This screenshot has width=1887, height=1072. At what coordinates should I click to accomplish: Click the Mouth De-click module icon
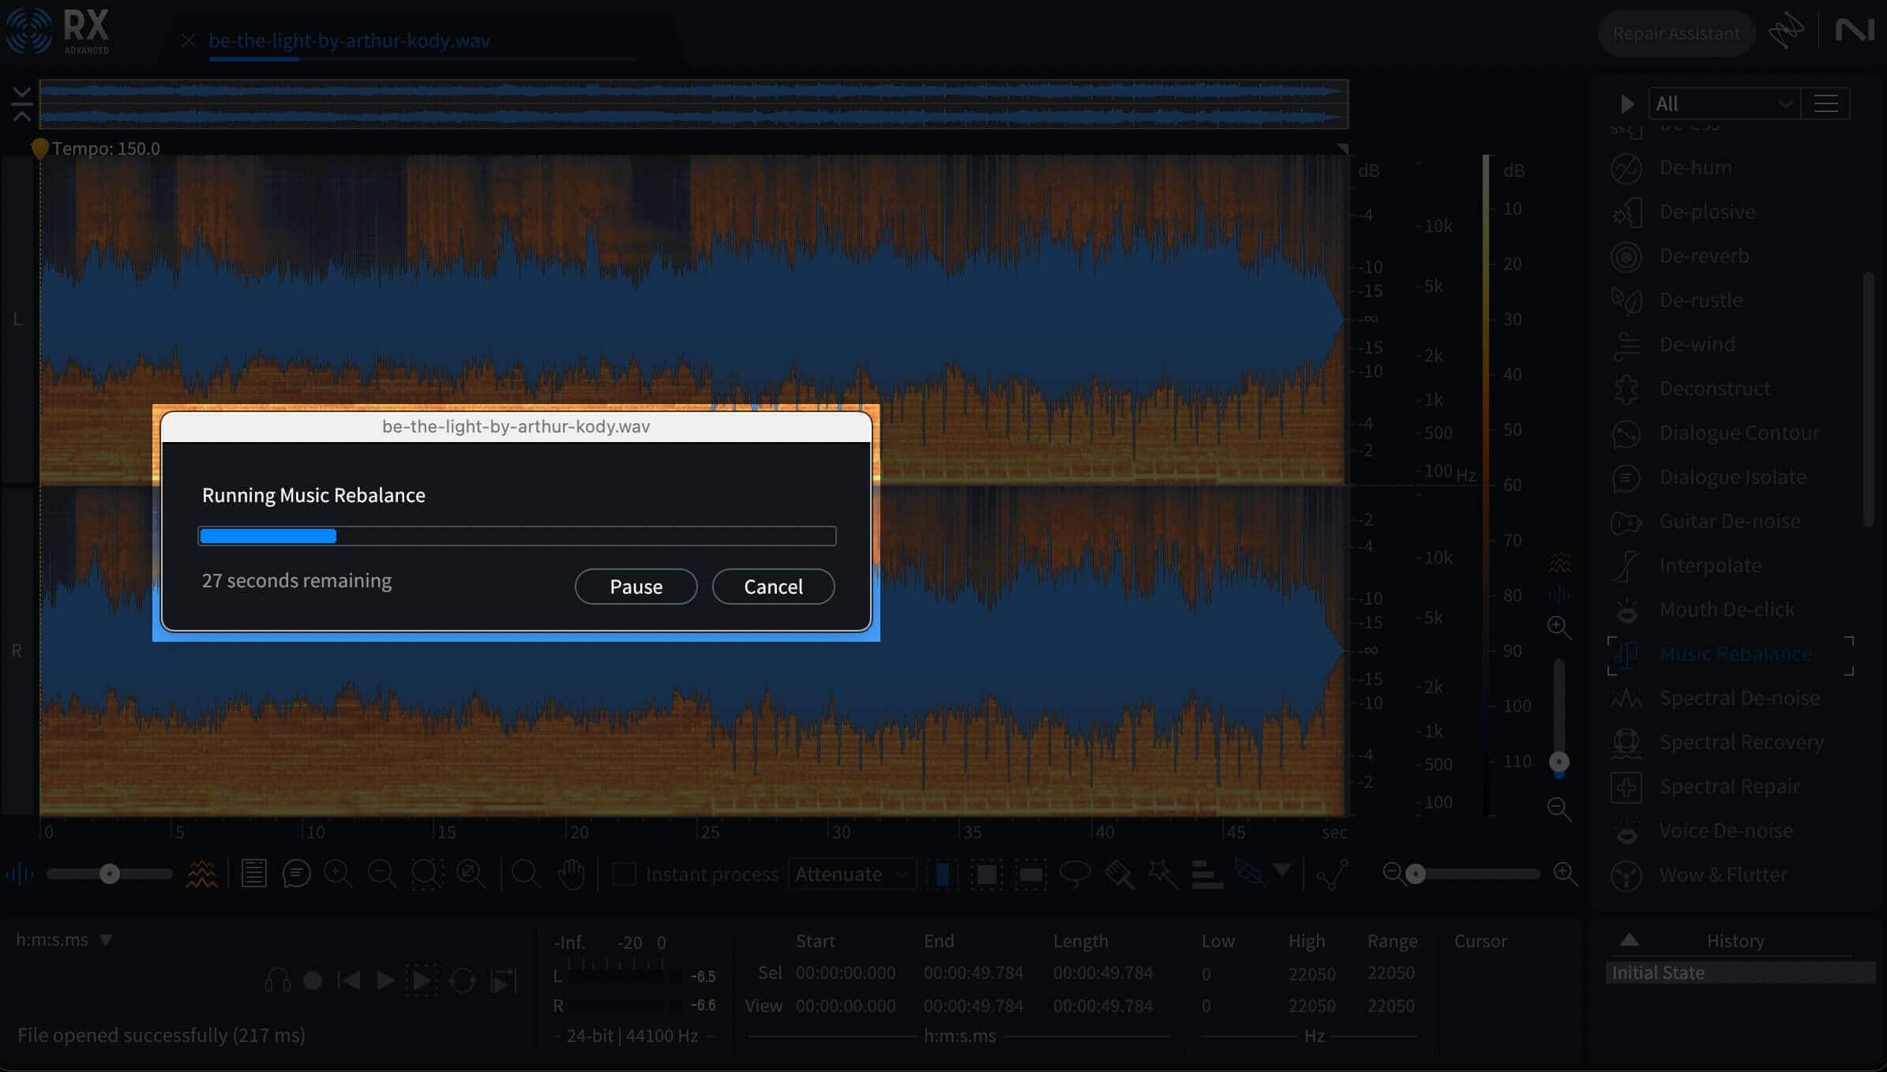tap(1626, 610)
